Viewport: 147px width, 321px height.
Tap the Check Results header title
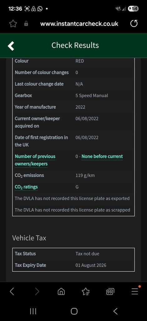tap(75, 45)
